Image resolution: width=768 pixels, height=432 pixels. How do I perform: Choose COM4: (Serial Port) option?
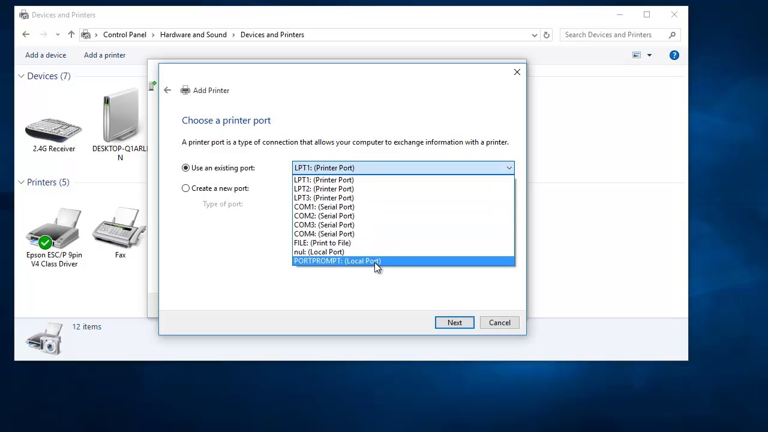[x=403, y=234]
